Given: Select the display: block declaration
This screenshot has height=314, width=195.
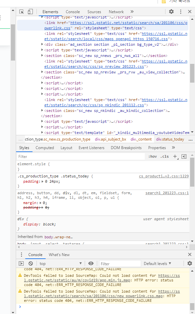Looking at the screenshot, I should (x=39, y=224).
